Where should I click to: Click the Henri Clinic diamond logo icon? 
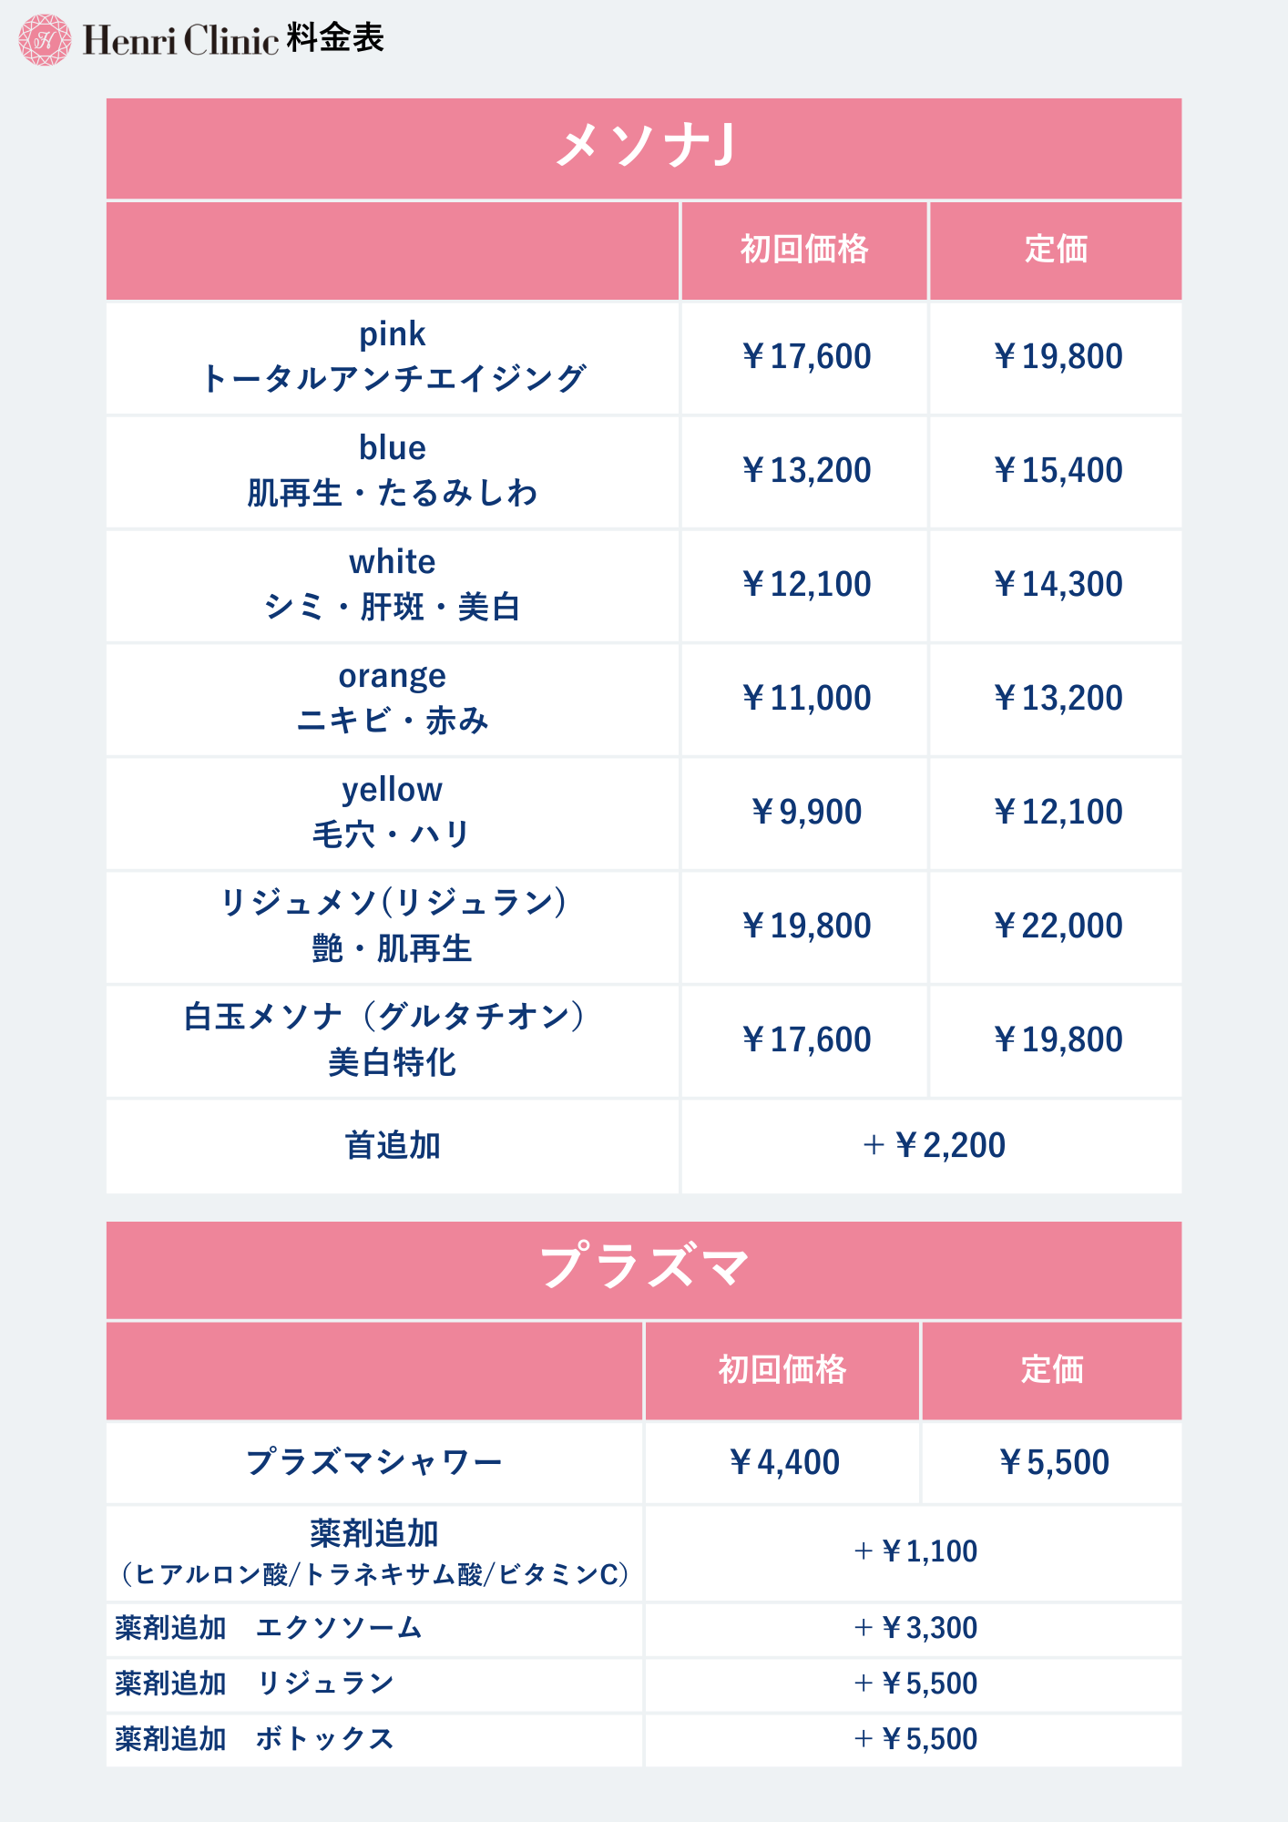[44, 40]
